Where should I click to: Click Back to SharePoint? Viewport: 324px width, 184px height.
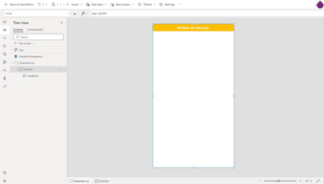point(19,4)
